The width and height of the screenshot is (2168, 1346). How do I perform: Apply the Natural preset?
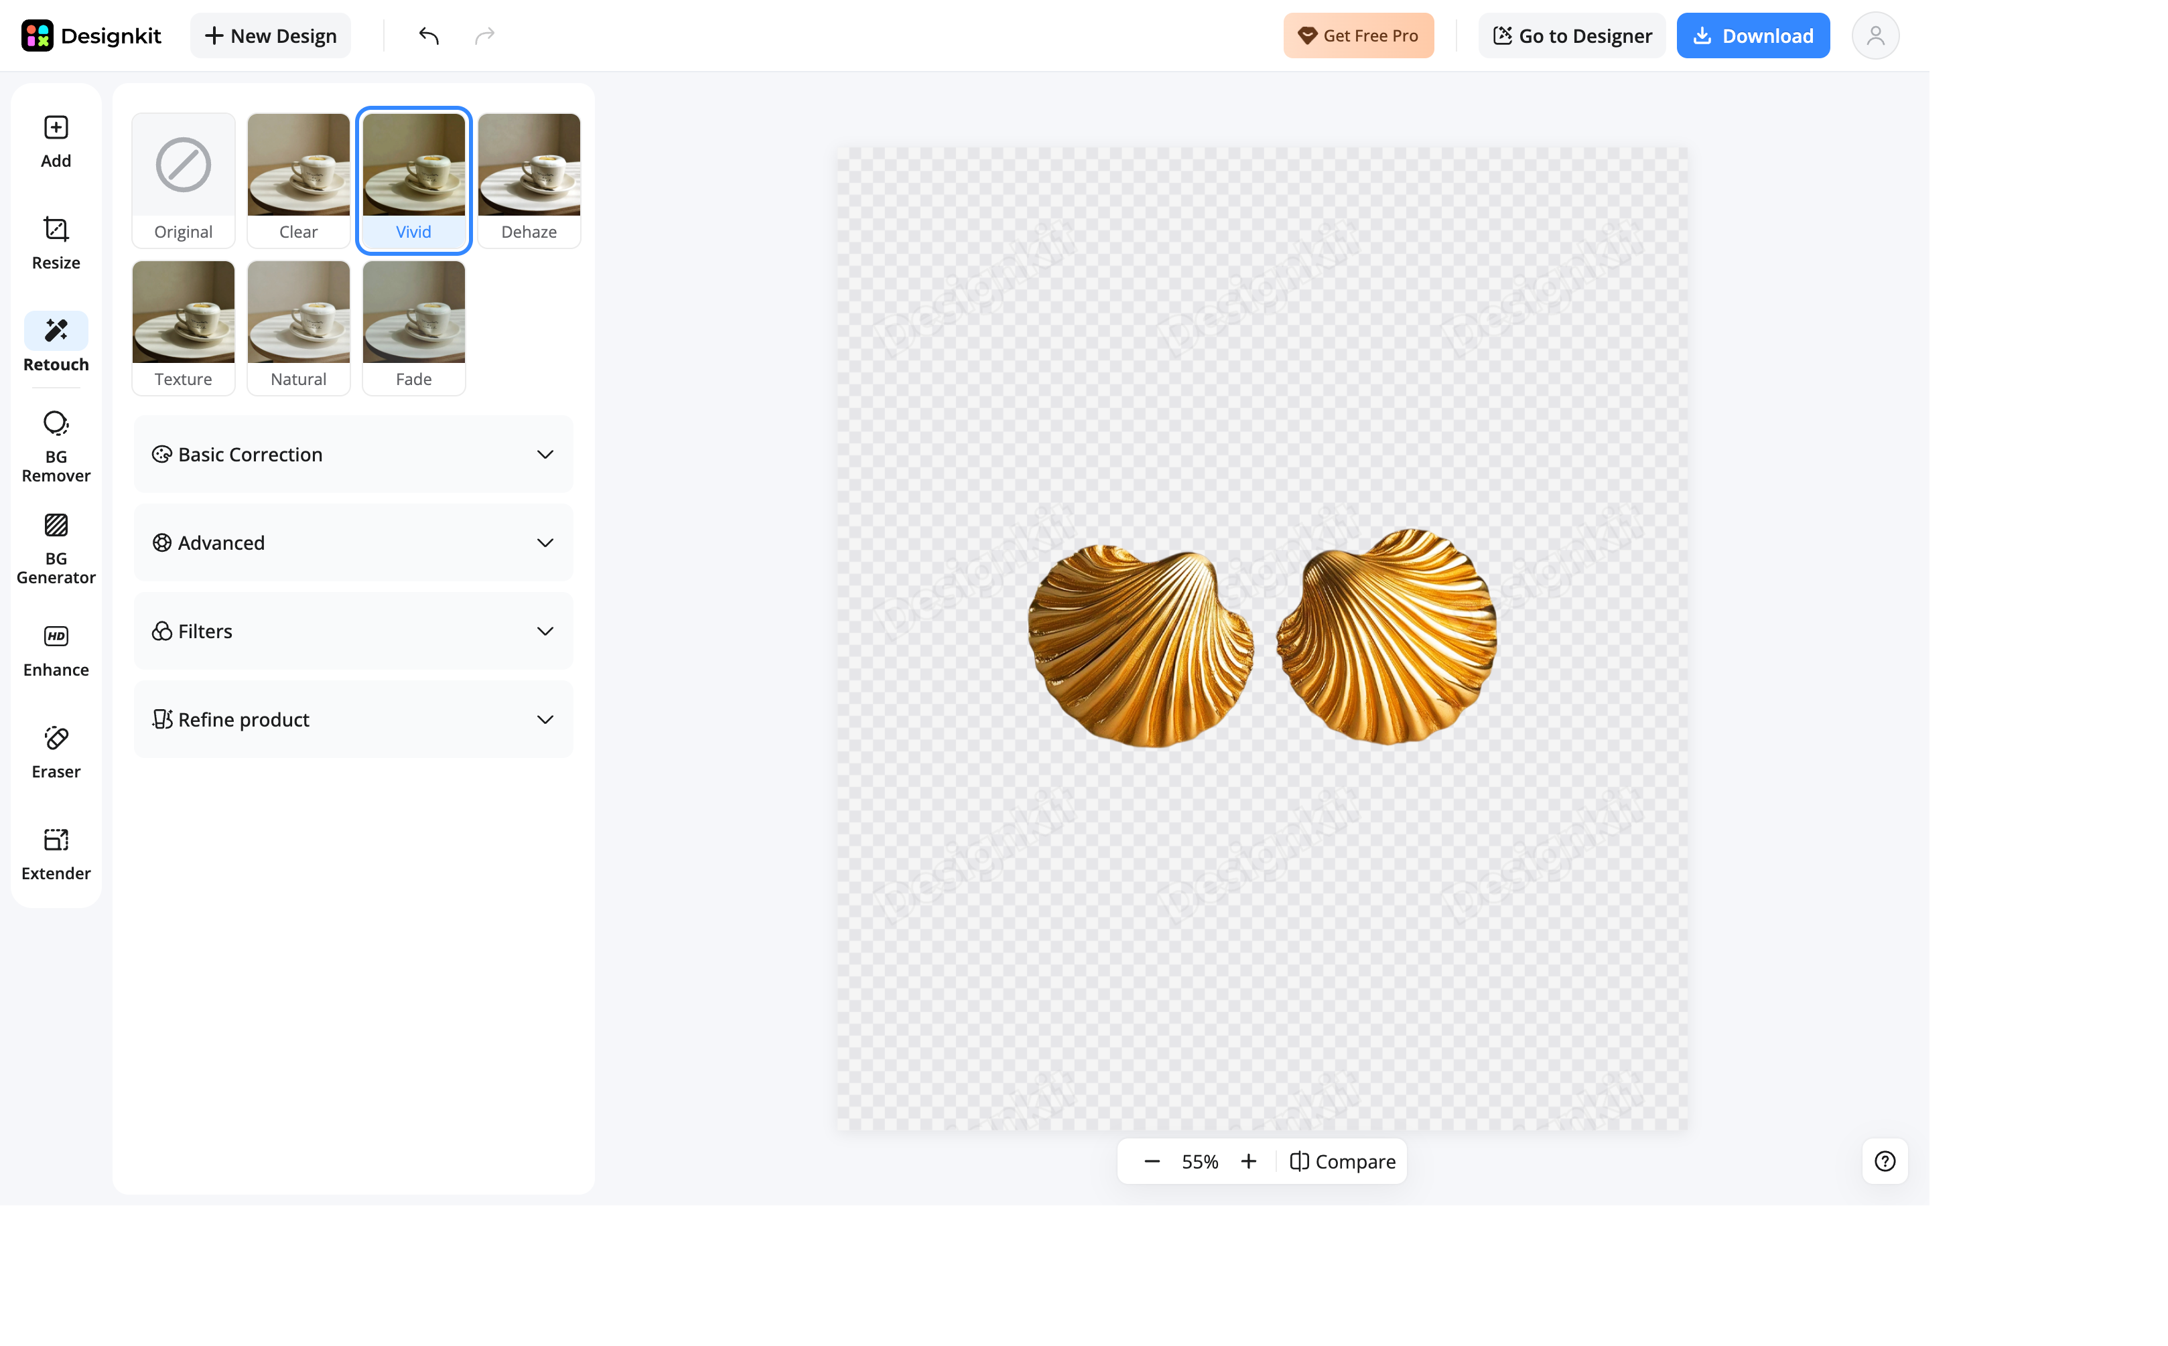298,327
